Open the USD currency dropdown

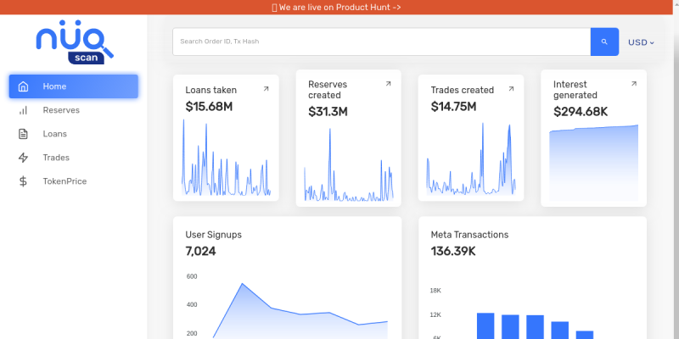coord(641,42)
